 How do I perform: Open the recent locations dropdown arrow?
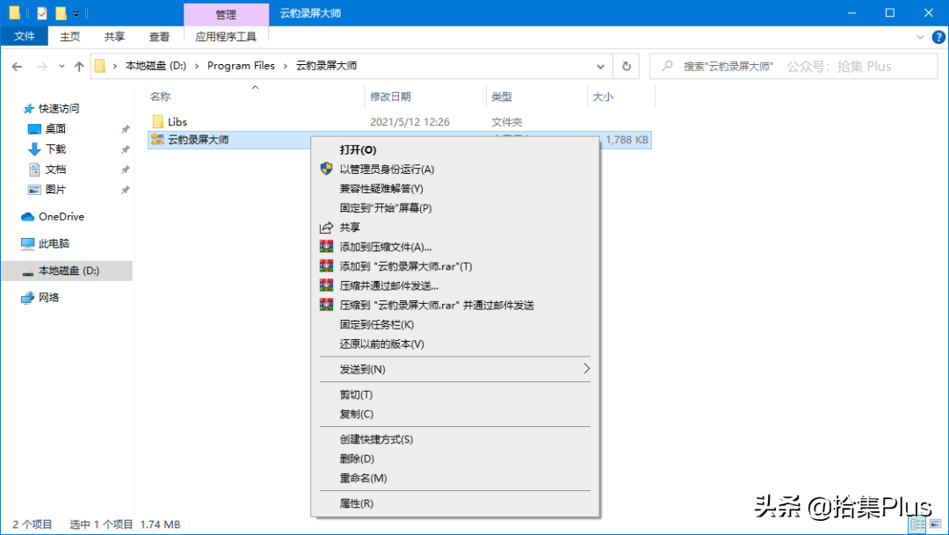point(62,67)
